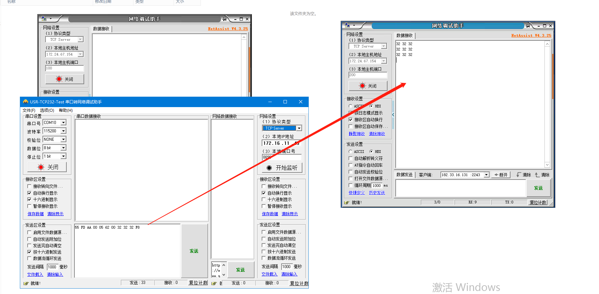Open the 选项(O) menu

[x=47, y=110]
